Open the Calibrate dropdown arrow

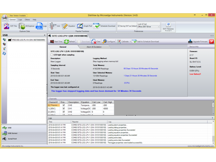pyautogui.click(x=130, y=42)
